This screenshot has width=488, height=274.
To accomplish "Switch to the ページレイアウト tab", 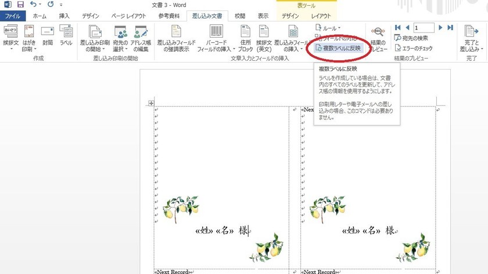I will [129, 16].
